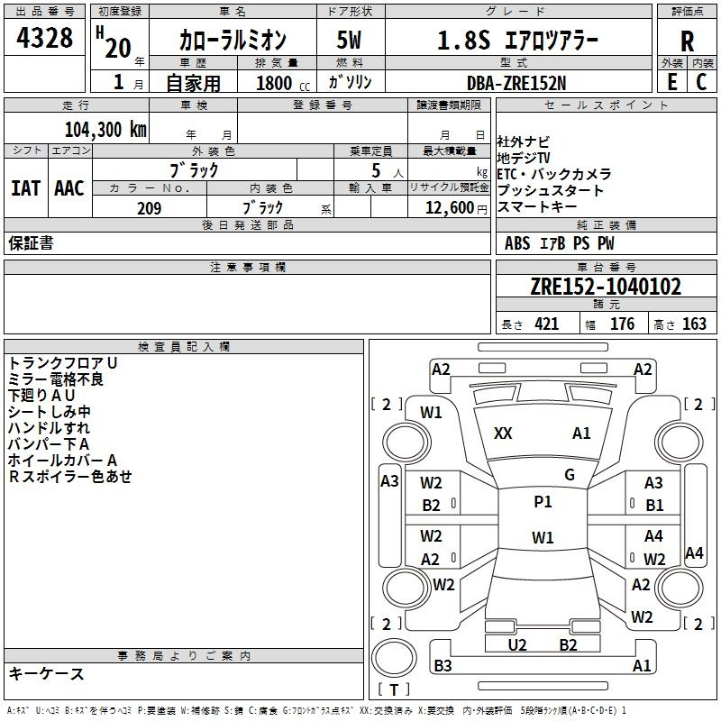Click the color number 209
721x721 pixels.
pos(149,208)
